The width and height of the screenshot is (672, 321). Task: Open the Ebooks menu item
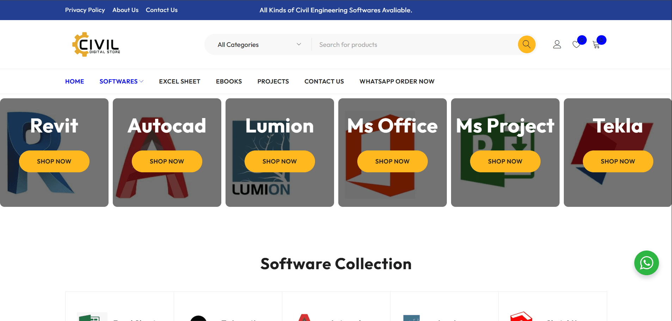229,81
